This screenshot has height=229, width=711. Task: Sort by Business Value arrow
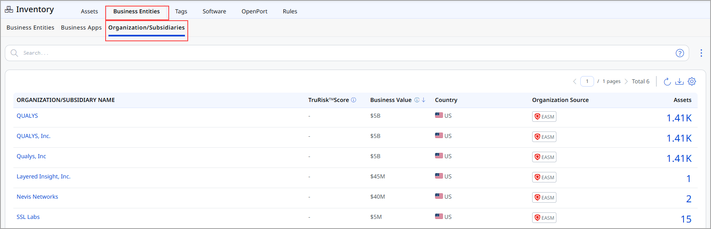click(424, 100)
